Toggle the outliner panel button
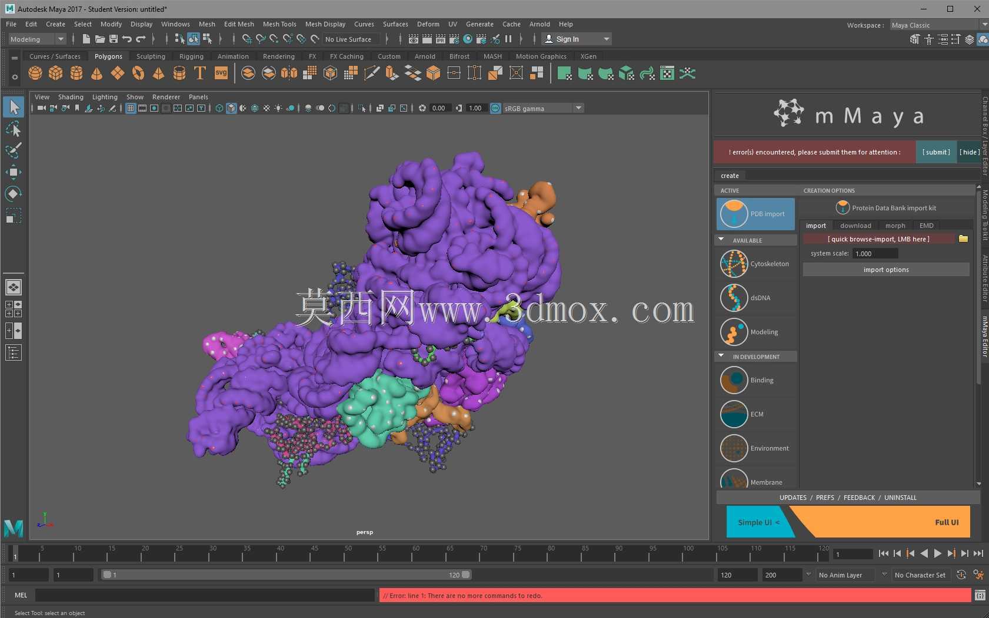The height and width of the screenshot is (618, 989). pyautogui.click(x=14, y=352)
